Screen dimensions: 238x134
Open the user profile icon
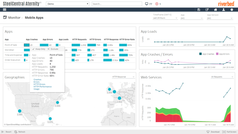coord(224,9)
